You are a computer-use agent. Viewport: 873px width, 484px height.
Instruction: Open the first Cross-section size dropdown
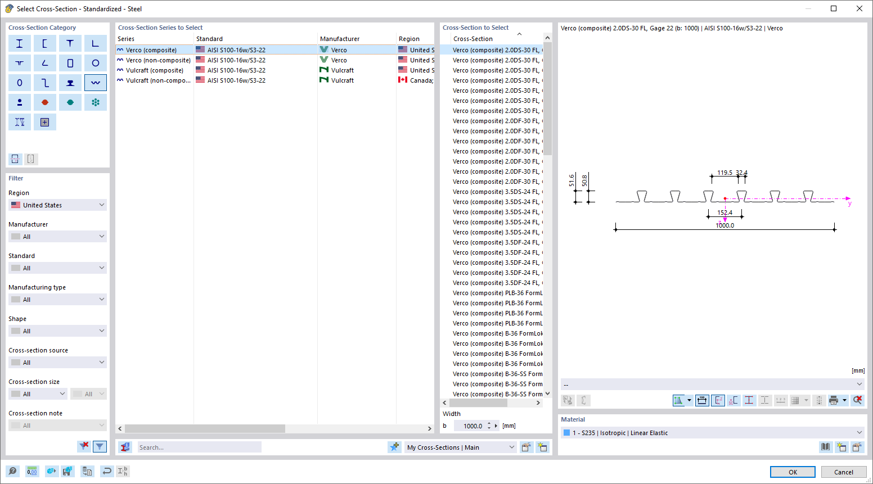point(38,394)
